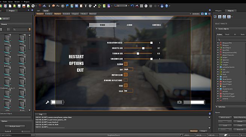This screenshot has height=137, width=246.
Task: Expand the Weapon tree node
Action: 218,45
